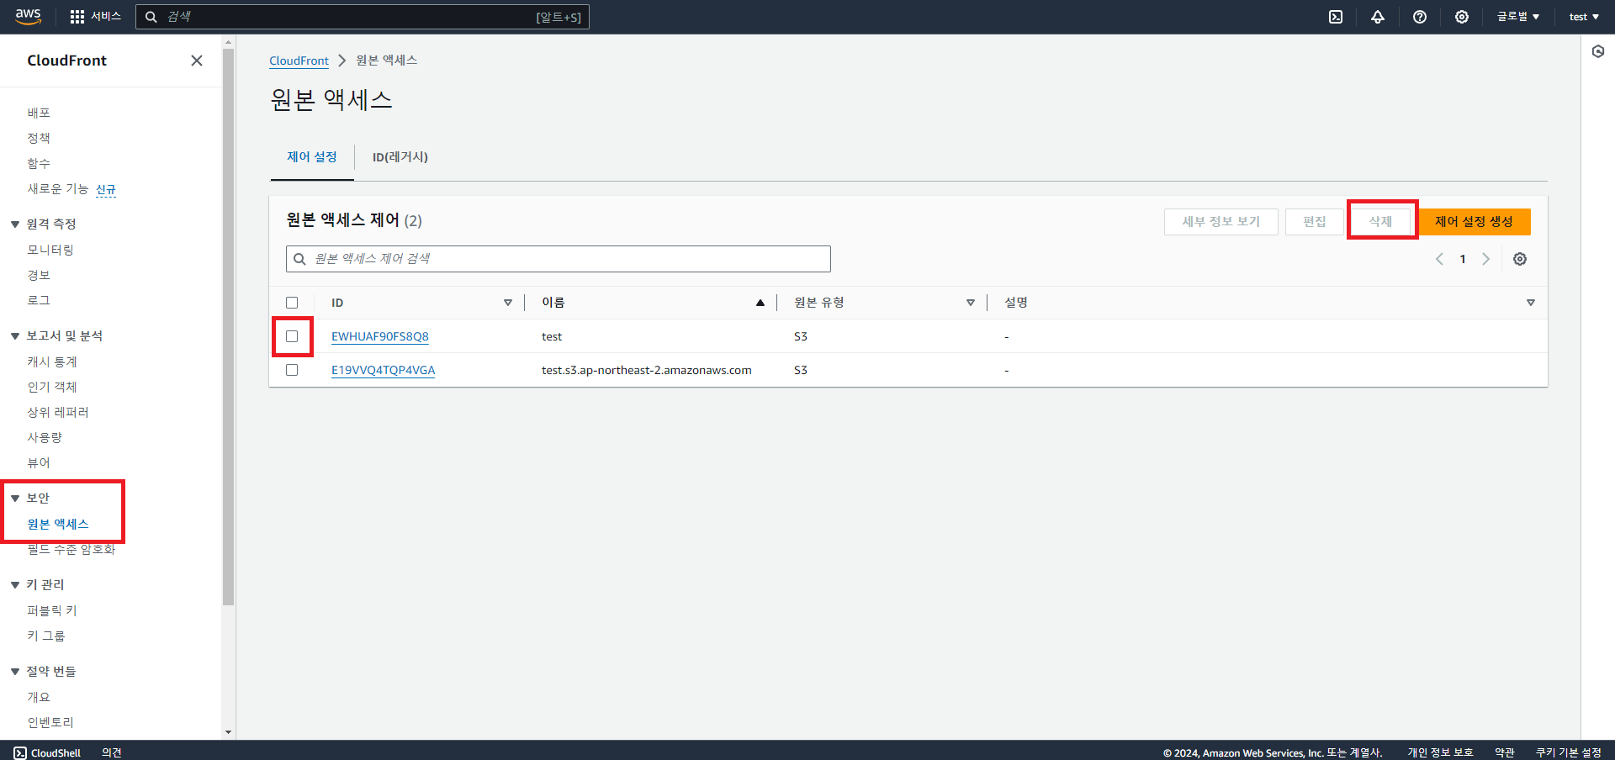Open 개인 정보 보호 footer link
This screenshot has width=1615, height=760.
pos(1441,752)
